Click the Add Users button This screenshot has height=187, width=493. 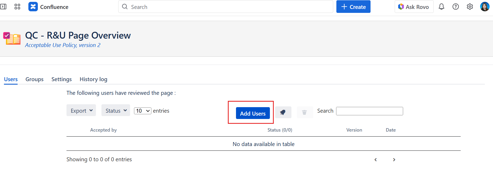[253, 113]
